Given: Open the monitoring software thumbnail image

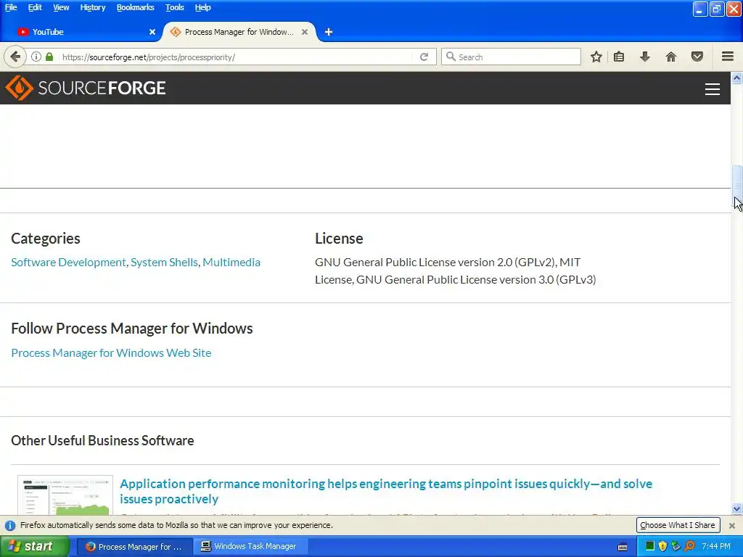Looking at the screenshot, I should pyautogui.click(x=65, y=495).
